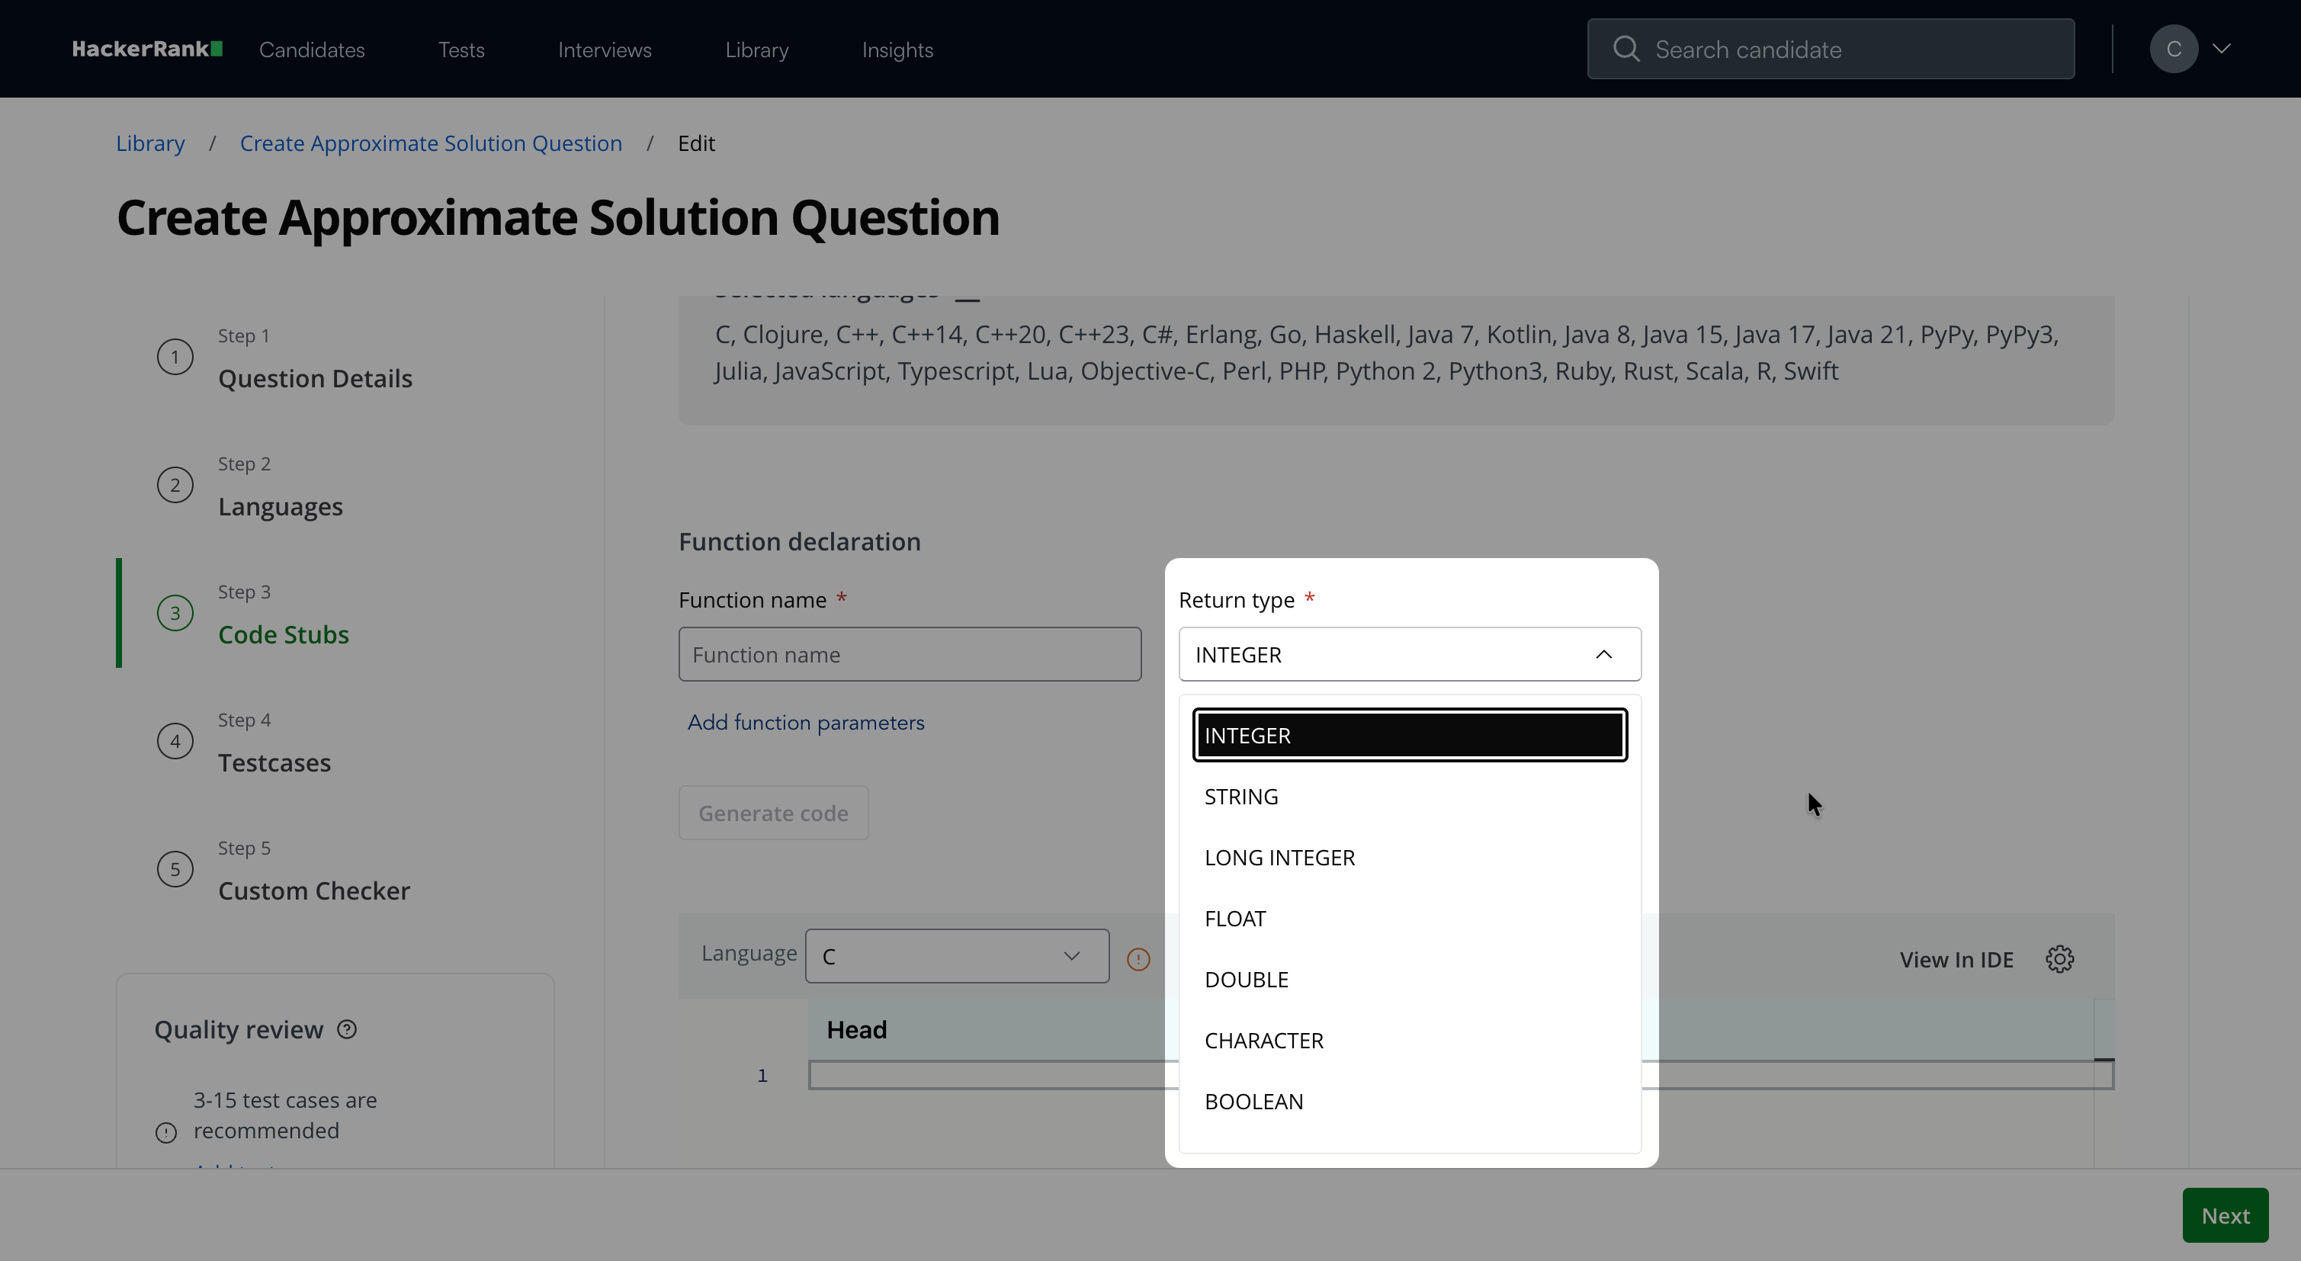
Task: Click the step 3 circle icon
Action: point(175,614)
